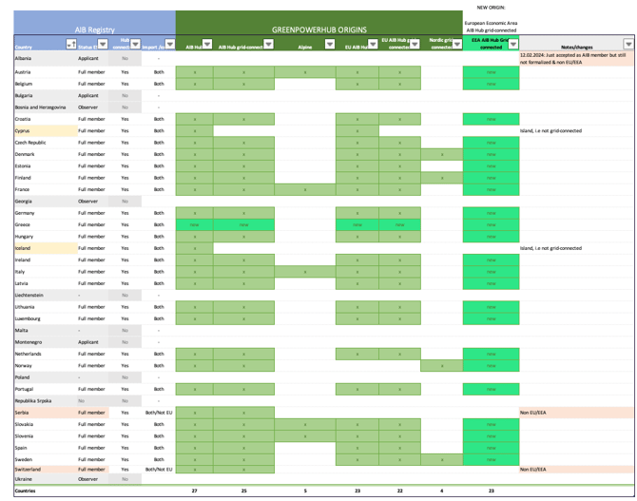
Task: Select the Estonia country cell
Action: click(46, 166)
